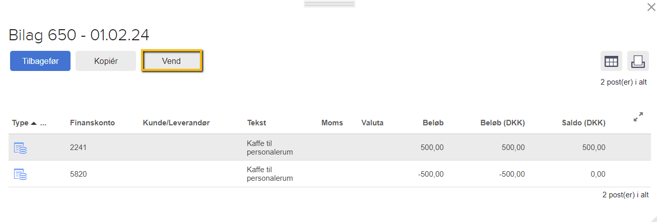Click the Beløb (DKK) column header
659x224 pixels.
[502, 123]
